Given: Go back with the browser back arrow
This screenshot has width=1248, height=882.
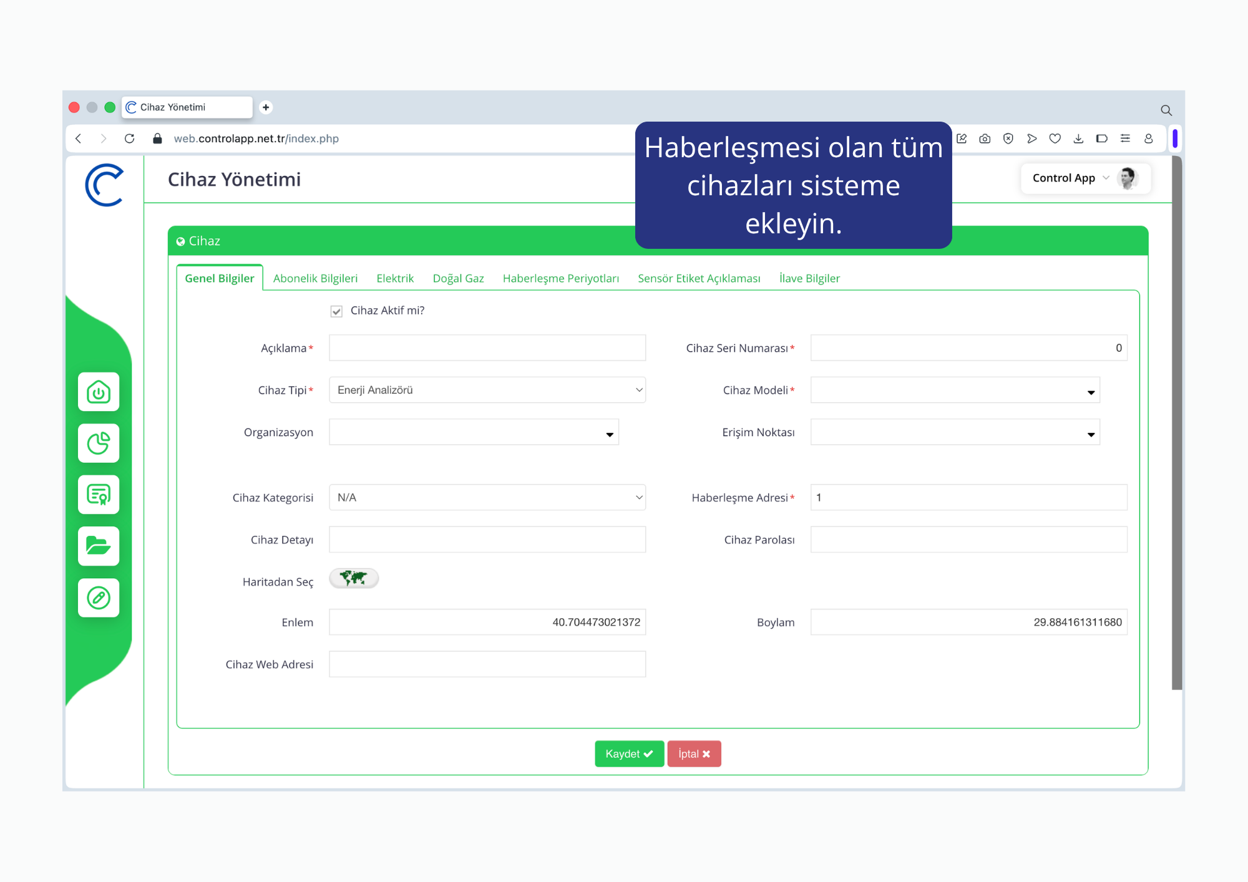Looking at the screenshot, I should click(79, 138).
